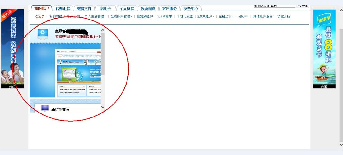Click the page scrollbar up arrow
This screenshot has height=155, width=343.
[x=341, y=10]
